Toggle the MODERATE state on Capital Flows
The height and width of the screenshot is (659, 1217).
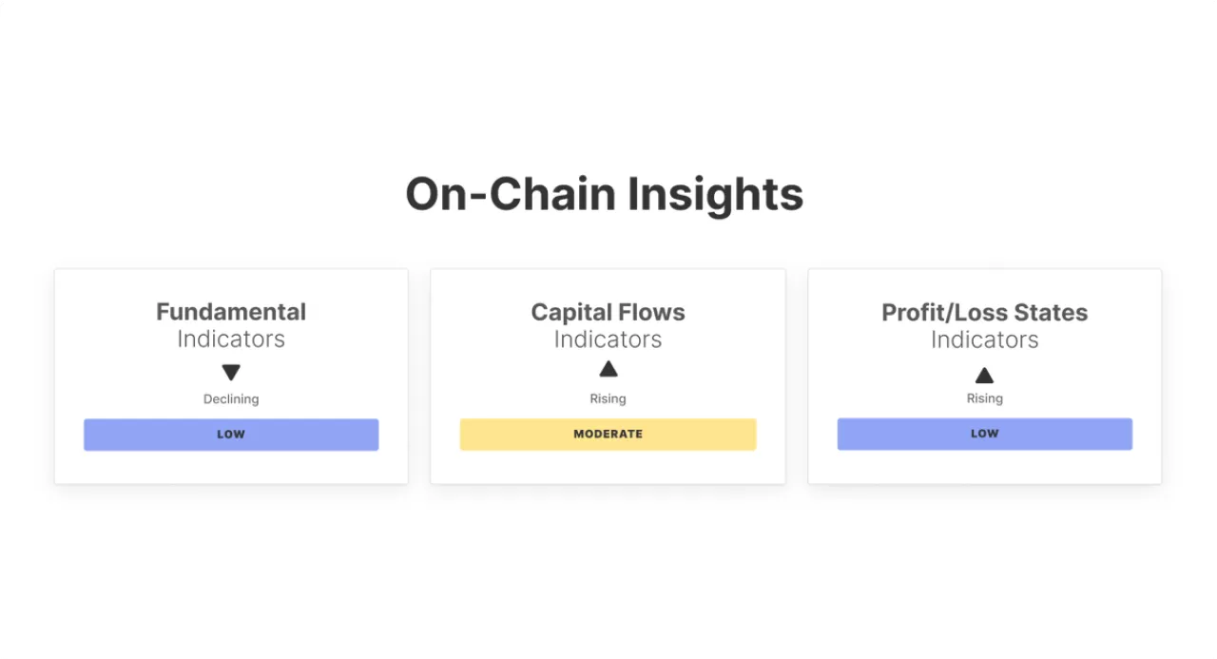coord(608,434)
